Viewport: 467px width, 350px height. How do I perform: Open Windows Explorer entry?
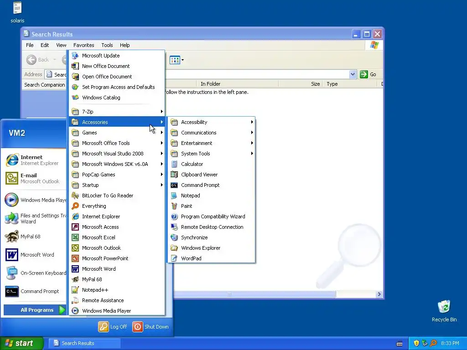(212, 248)
